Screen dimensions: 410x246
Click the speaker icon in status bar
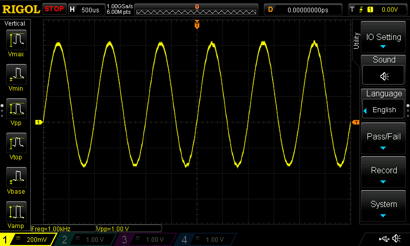coord(396,238)
